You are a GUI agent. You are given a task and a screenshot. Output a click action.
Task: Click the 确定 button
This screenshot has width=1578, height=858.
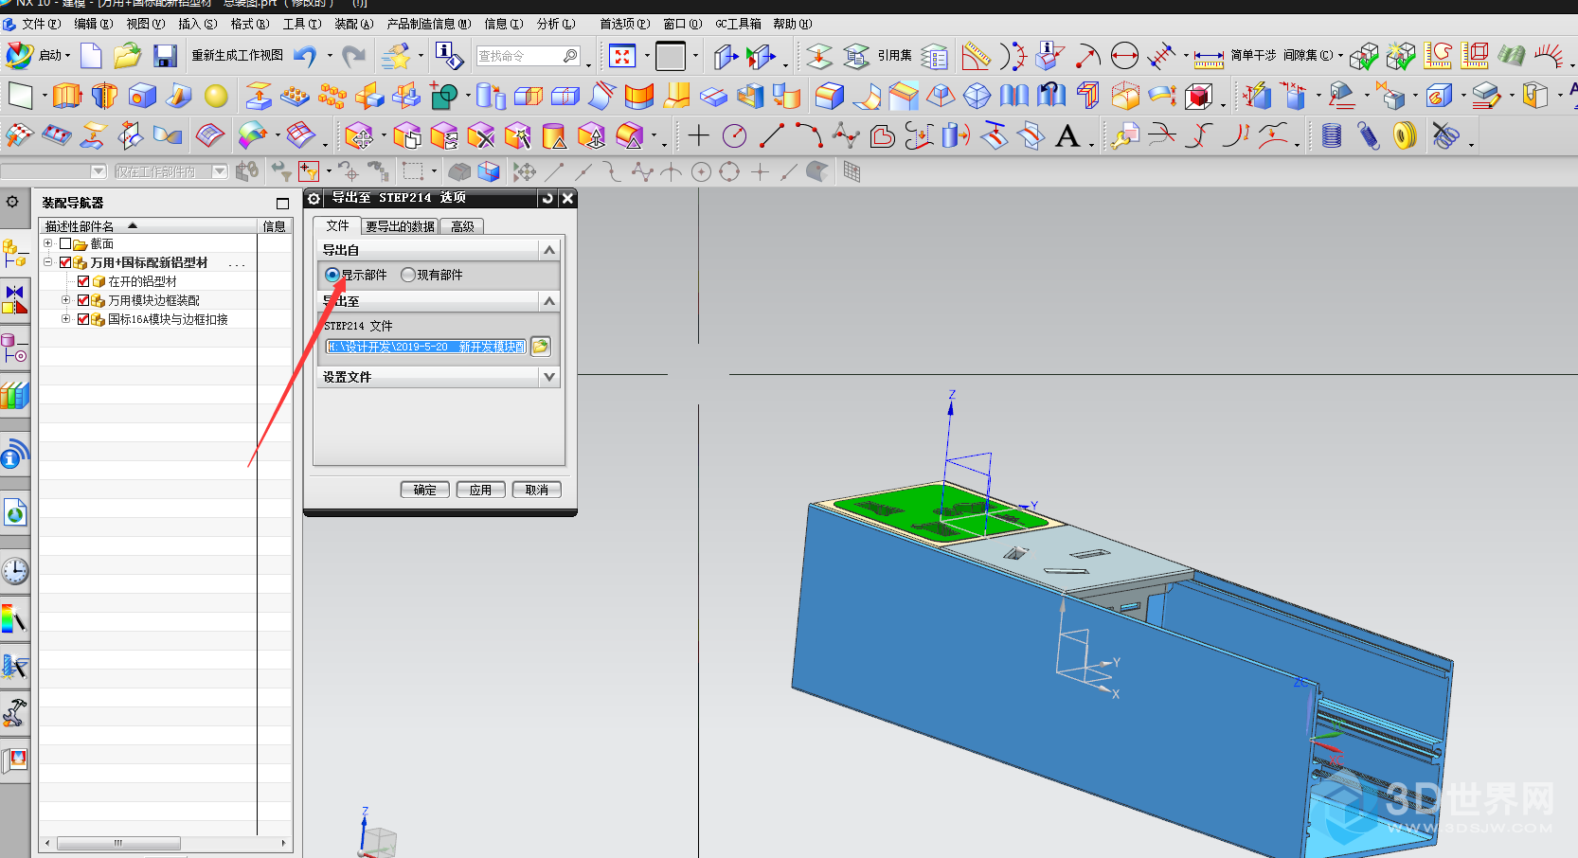point(425,490)
